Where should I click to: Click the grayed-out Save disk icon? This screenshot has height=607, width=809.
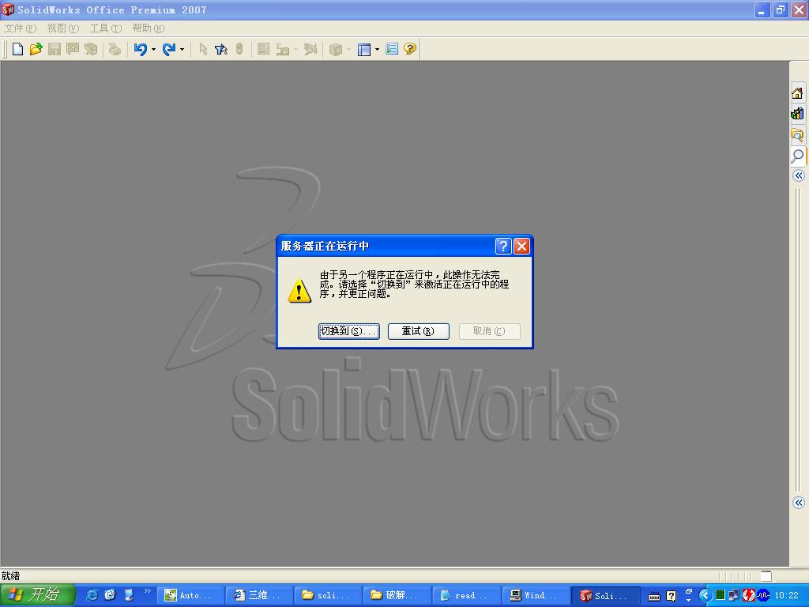tap(55, 49)
